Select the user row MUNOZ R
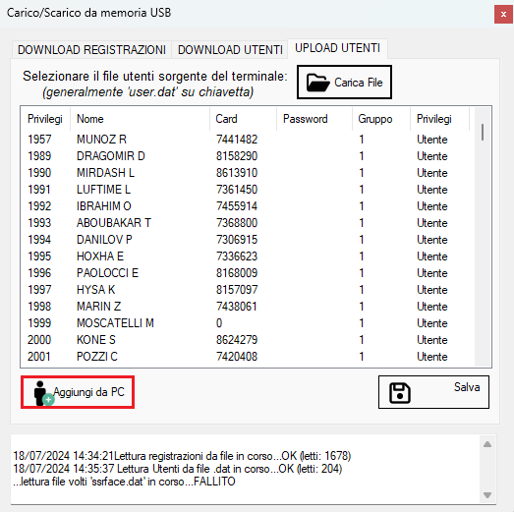 [x=248, y=140]
